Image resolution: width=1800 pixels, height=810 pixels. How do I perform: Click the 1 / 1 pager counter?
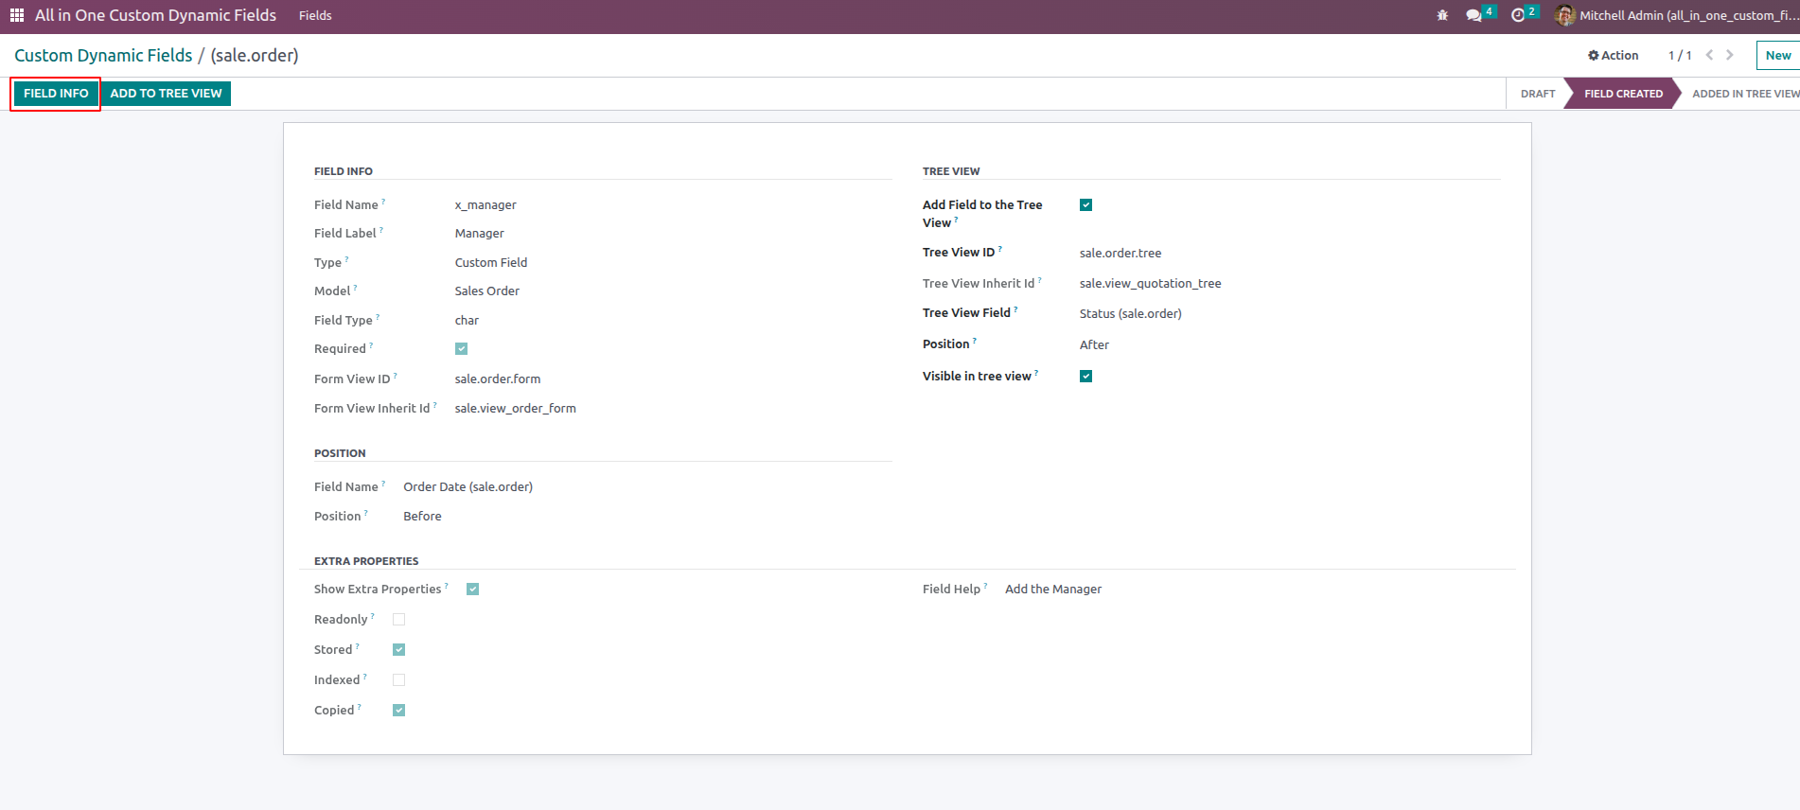click(1680, 55)
